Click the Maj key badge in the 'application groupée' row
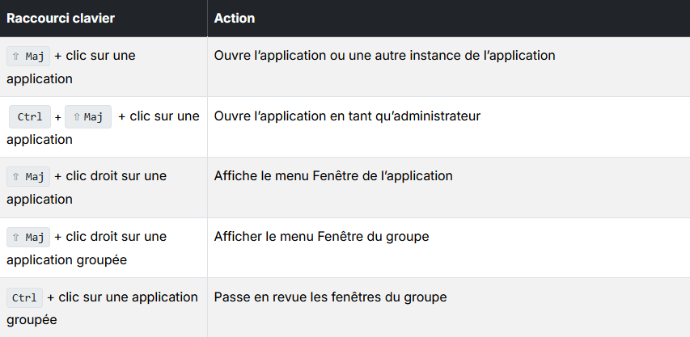This screenshot has width=690, height=337. [x=28, y=238]
